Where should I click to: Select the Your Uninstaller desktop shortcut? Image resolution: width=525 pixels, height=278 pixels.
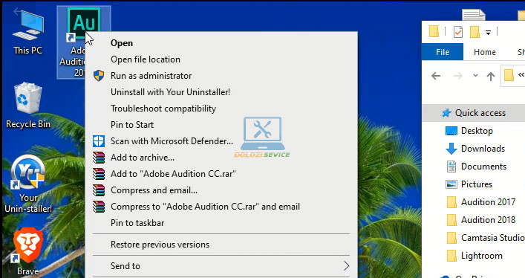[x=28, y=184]
